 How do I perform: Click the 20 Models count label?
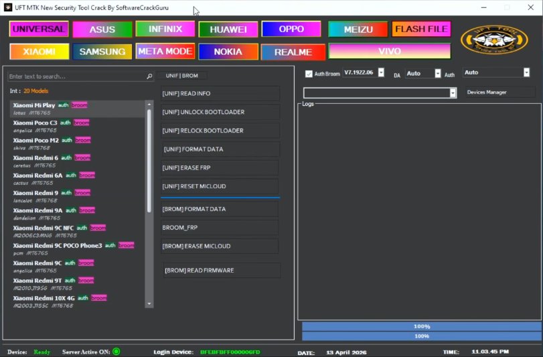(x=36, y=91)
